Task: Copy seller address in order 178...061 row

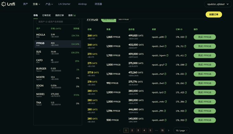Action: click(x=165, y=83)
